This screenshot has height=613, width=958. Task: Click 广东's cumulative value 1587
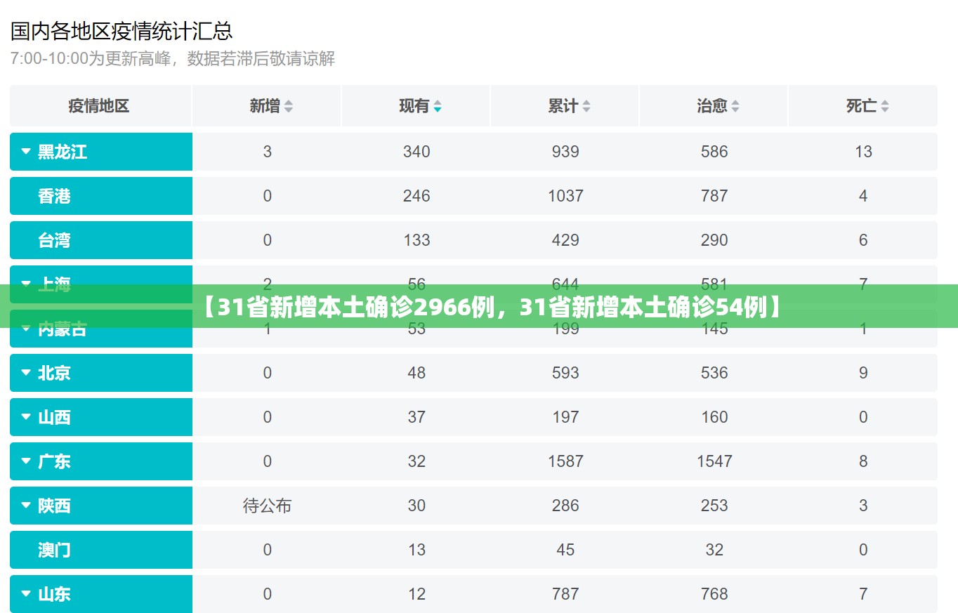coord(565,461)
